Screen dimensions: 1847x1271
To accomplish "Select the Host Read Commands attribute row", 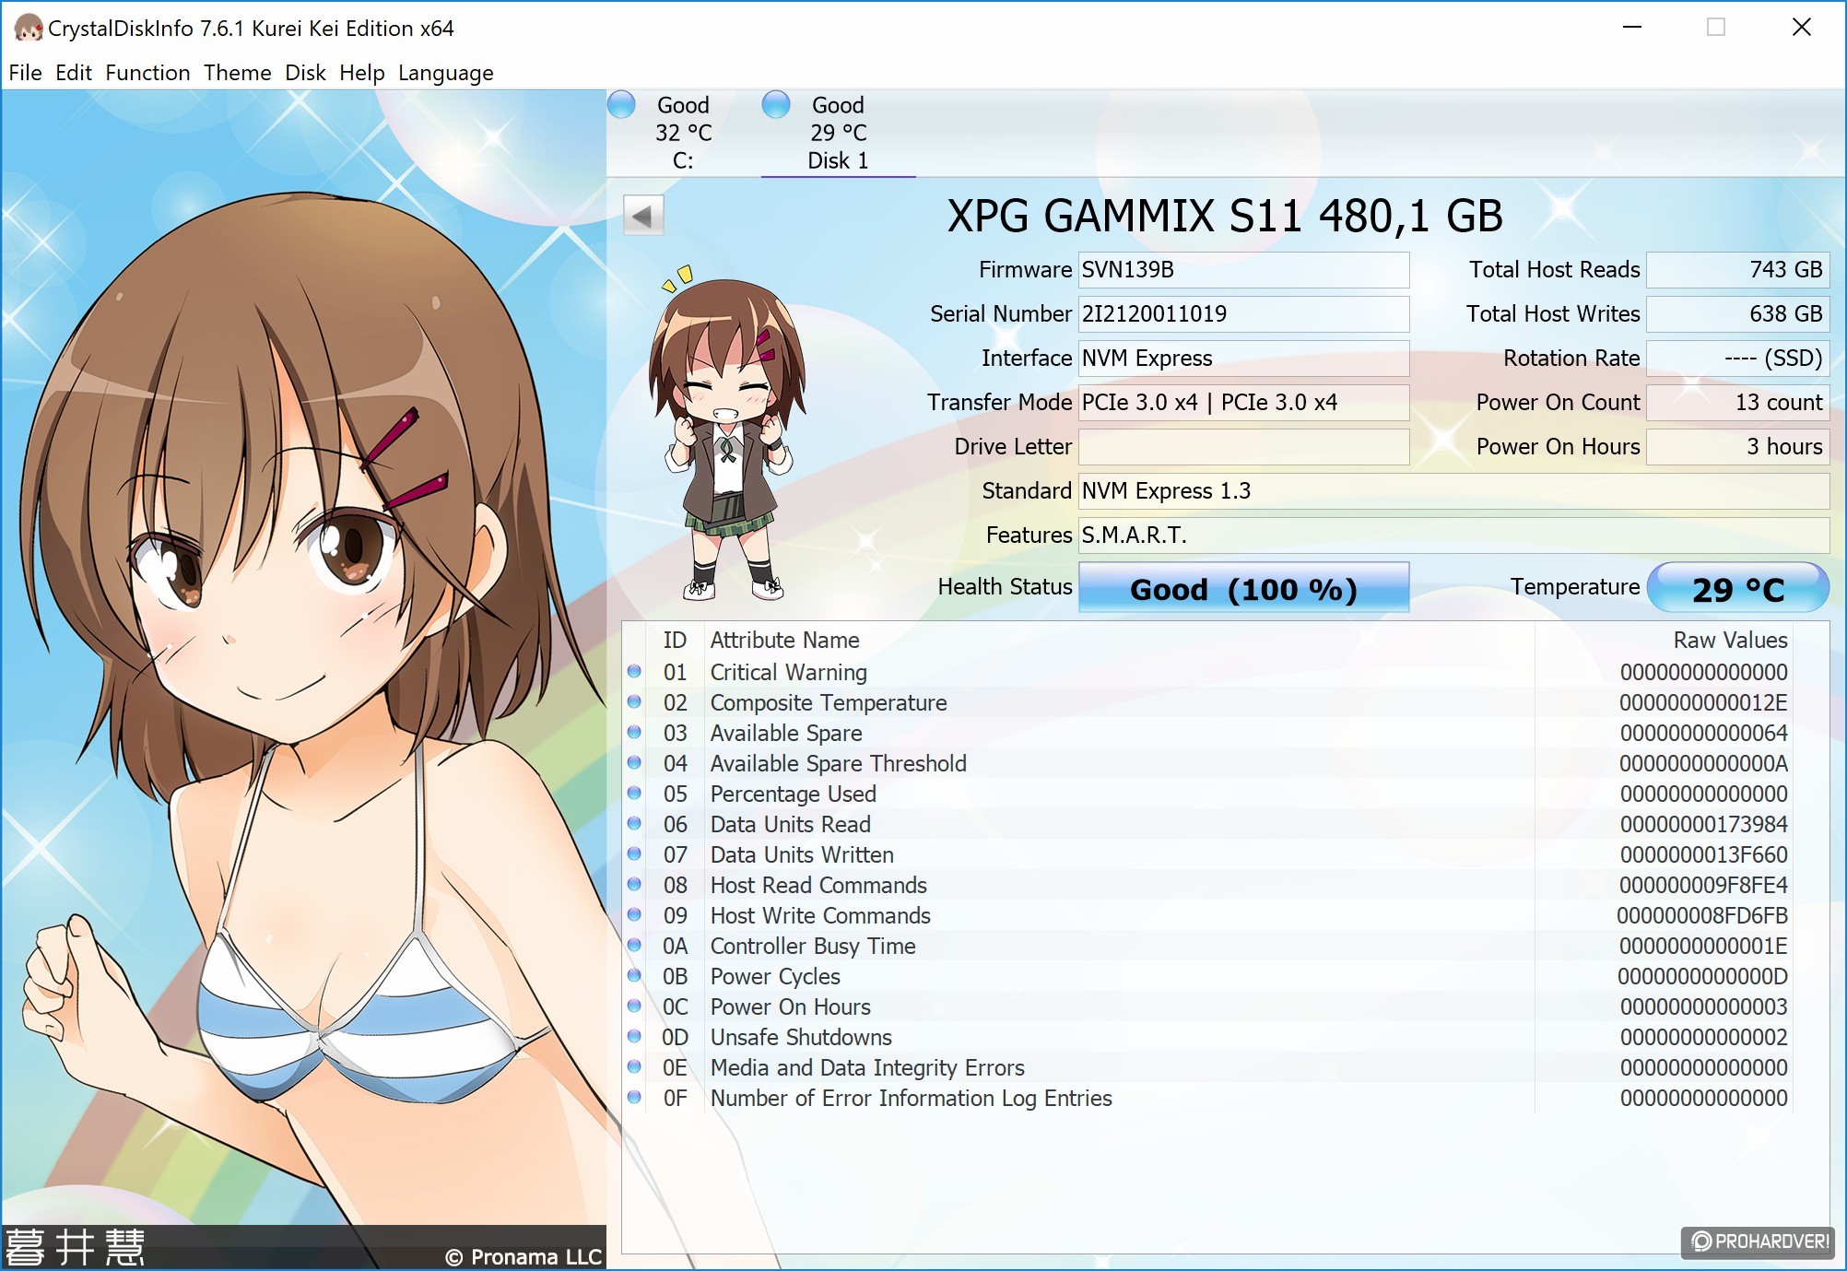I will pos(1207,885).
